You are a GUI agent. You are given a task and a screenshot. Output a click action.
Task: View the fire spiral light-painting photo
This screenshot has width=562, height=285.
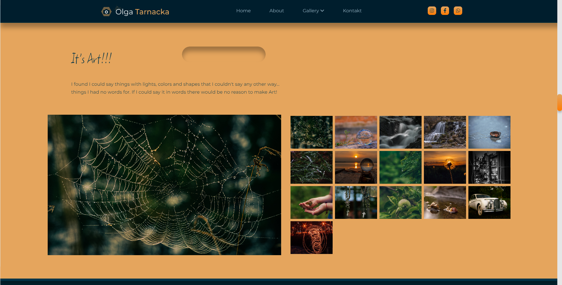pyautogui.click(x=311, y=237)
